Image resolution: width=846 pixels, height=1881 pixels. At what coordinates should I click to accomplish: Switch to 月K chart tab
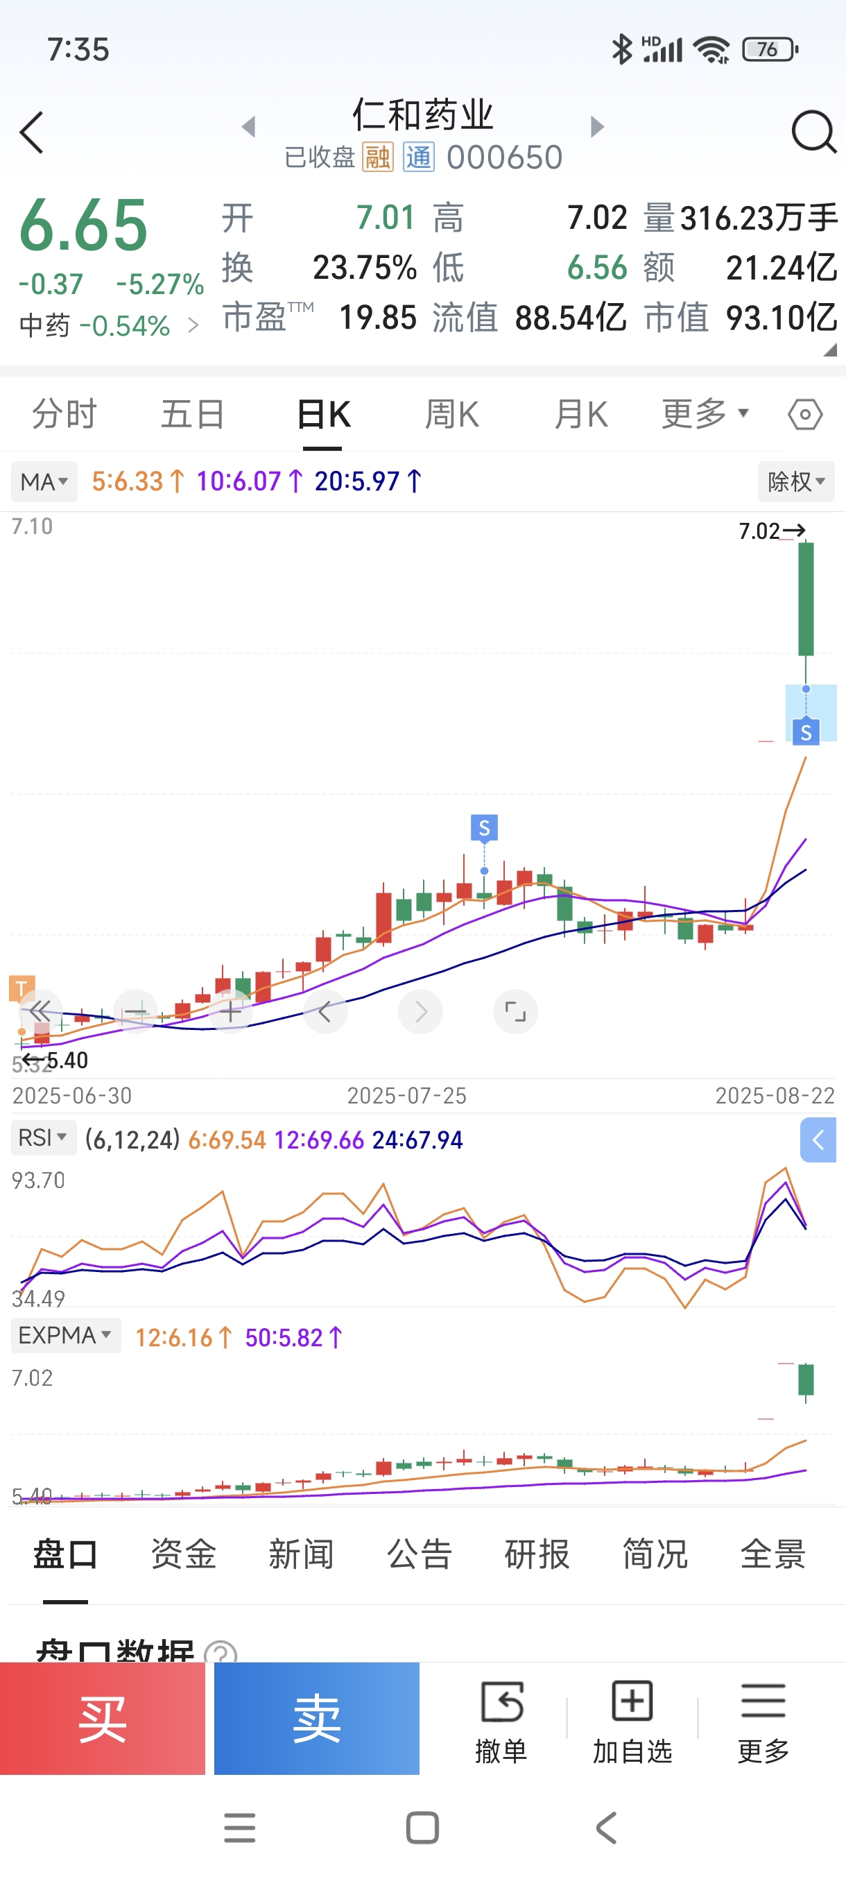coord(581,414)
